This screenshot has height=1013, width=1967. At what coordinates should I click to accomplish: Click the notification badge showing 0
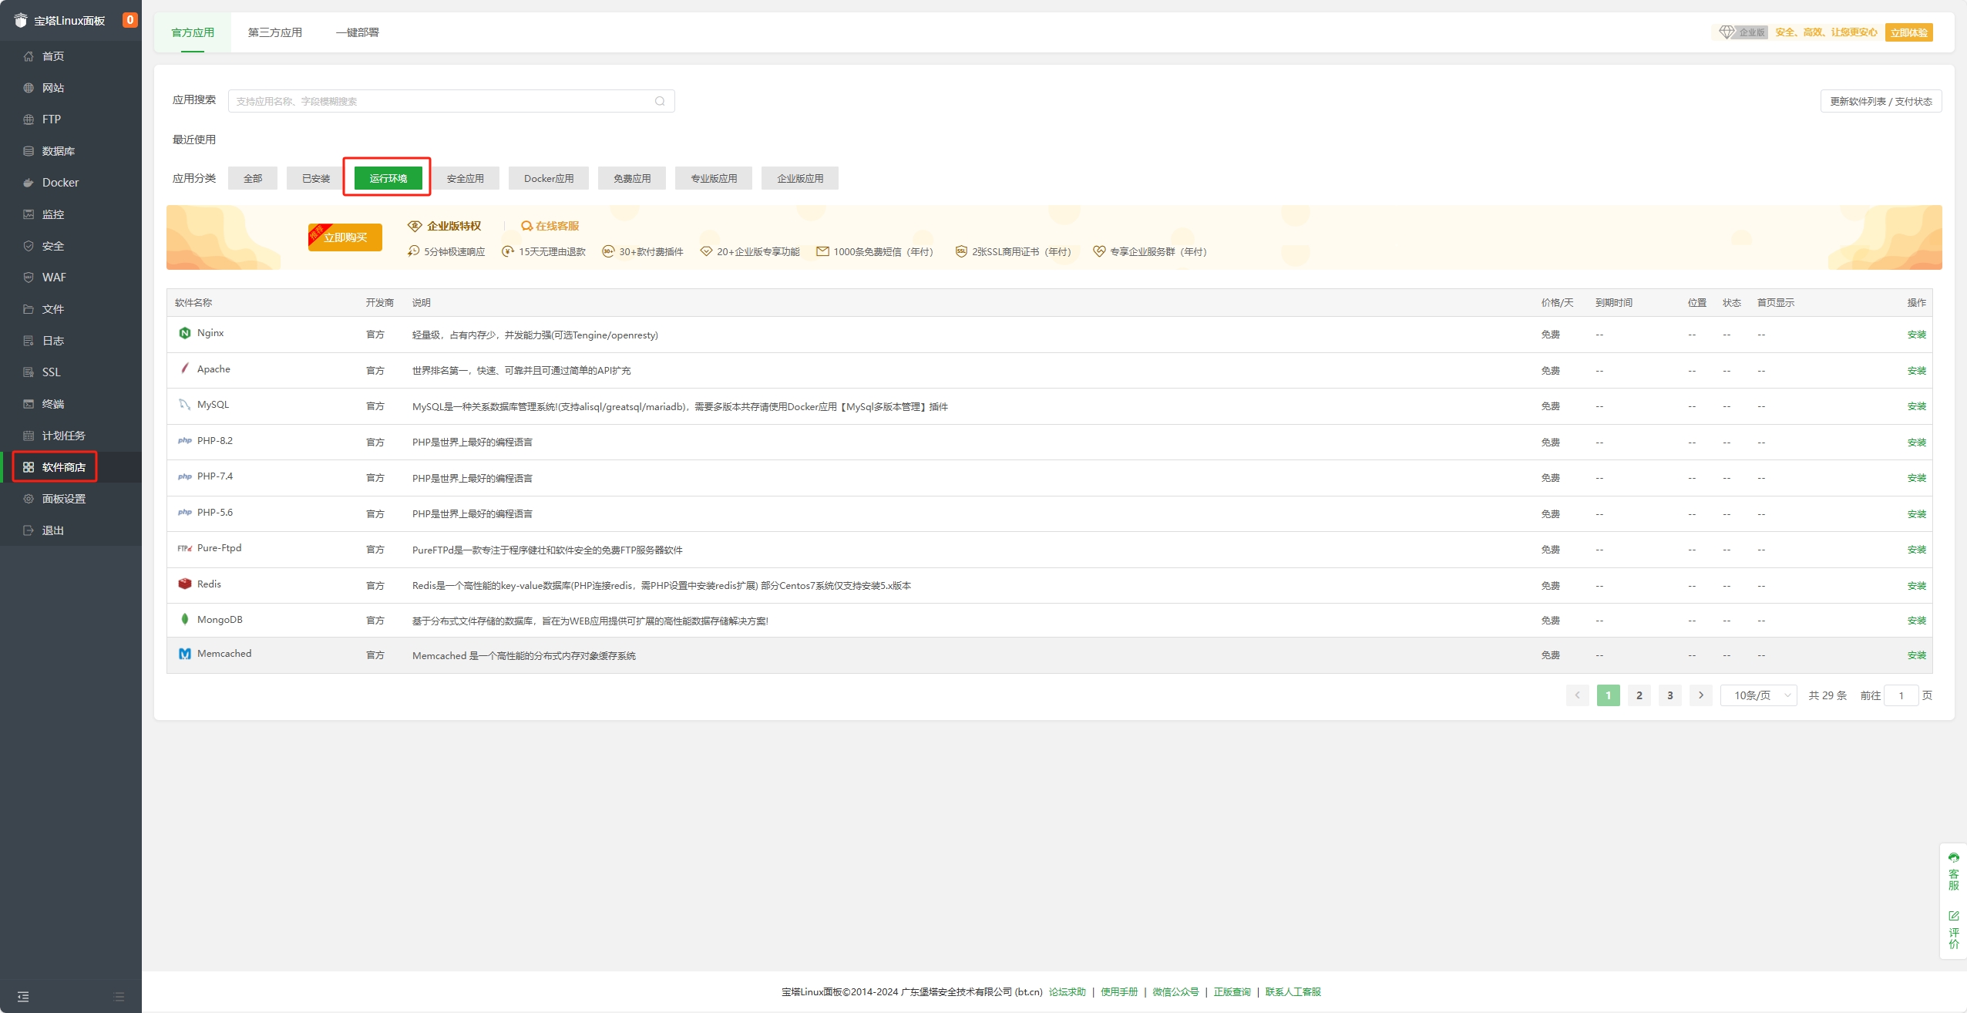click(130, 20)
